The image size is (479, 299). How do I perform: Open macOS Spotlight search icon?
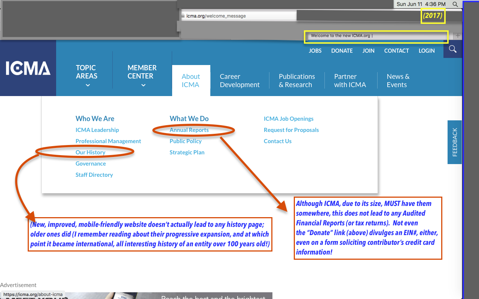click(455, 4)
